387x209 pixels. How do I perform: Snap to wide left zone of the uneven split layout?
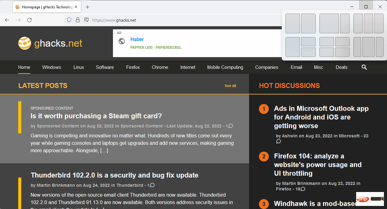pos(329,23)
